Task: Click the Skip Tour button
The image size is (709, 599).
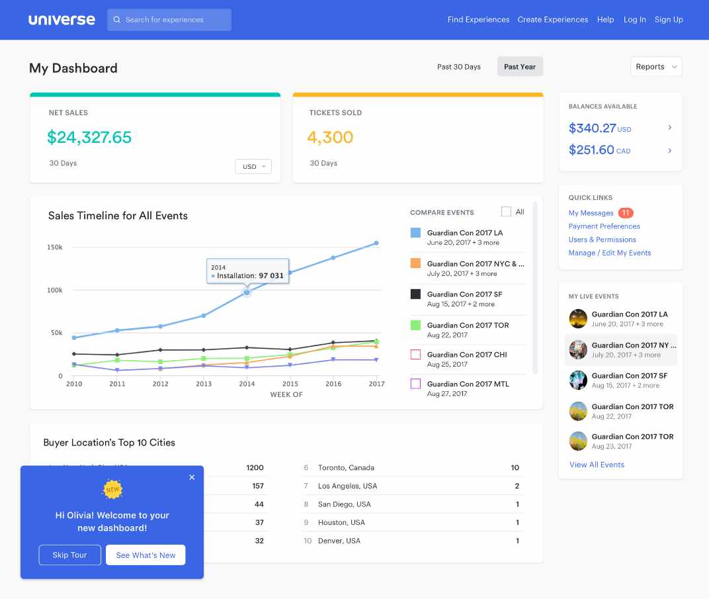Action: 70,555
